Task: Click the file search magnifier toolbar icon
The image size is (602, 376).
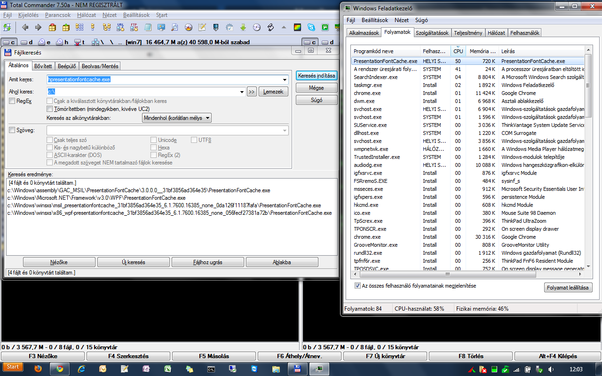Action: [x=174, y=27]
